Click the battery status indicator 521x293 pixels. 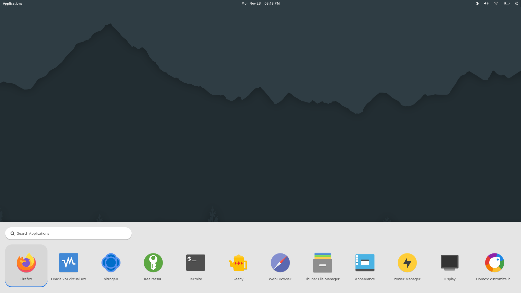pyautogui.click(x=507, y=4)
